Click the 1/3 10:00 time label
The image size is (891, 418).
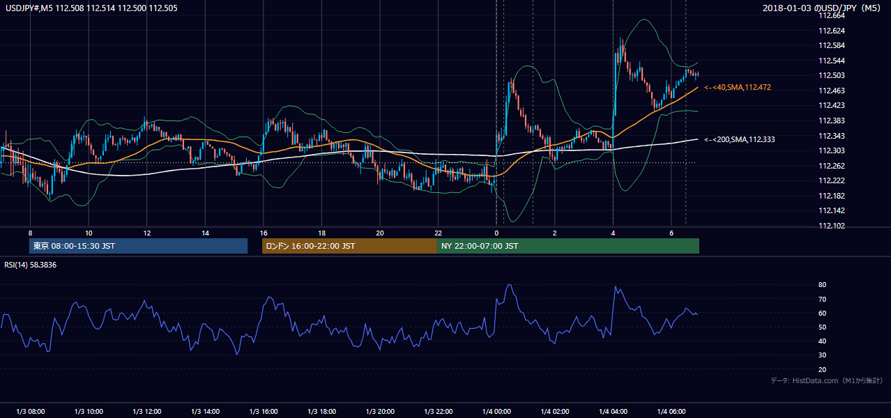coord(89,412)
